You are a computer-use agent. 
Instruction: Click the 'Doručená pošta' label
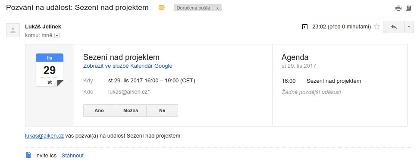193,8
